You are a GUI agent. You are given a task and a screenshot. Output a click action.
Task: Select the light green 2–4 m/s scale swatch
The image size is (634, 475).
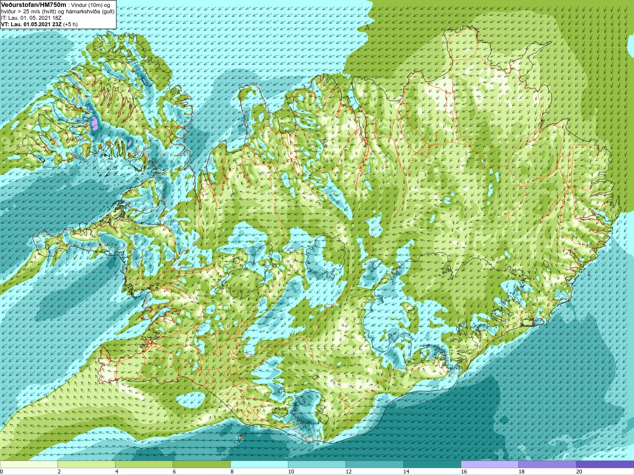pos(86,465)
